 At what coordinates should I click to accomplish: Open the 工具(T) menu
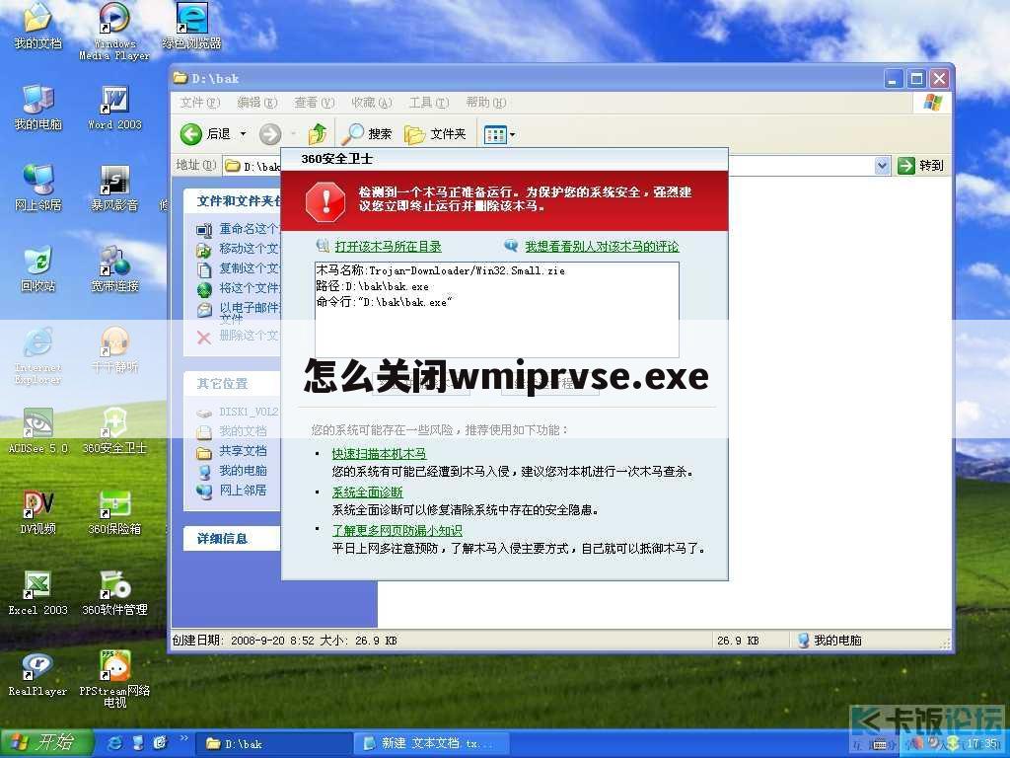[429, 103]
